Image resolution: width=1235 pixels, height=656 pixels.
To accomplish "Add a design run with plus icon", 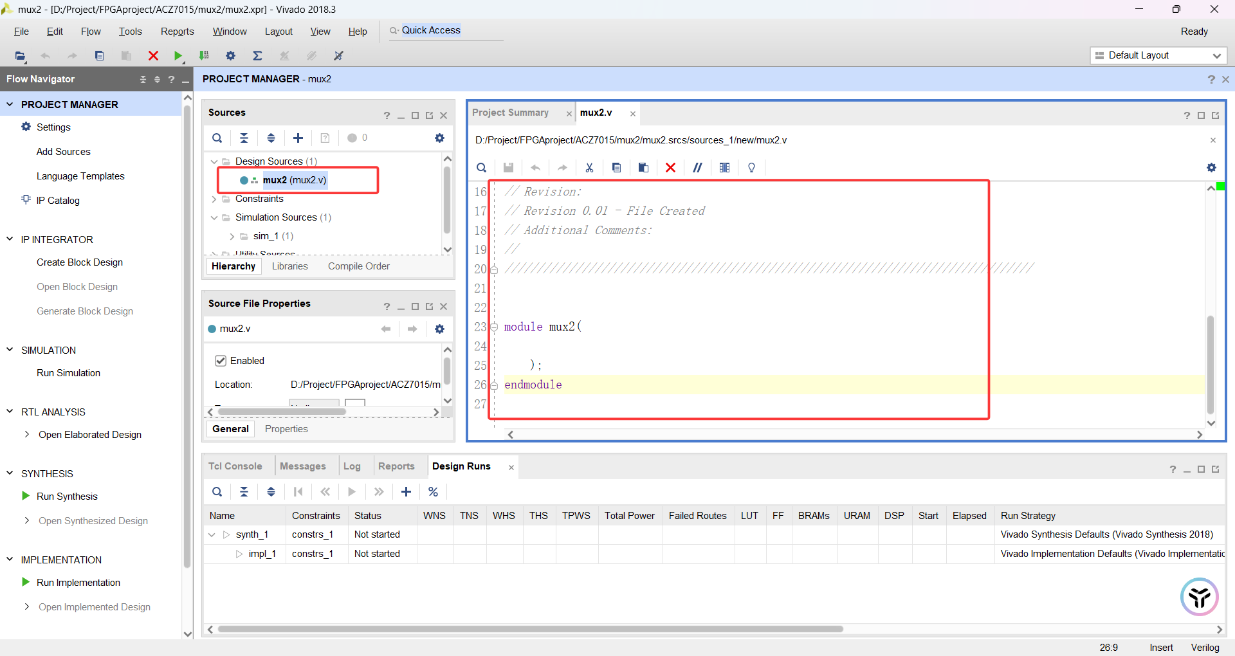I will [406, 492].
